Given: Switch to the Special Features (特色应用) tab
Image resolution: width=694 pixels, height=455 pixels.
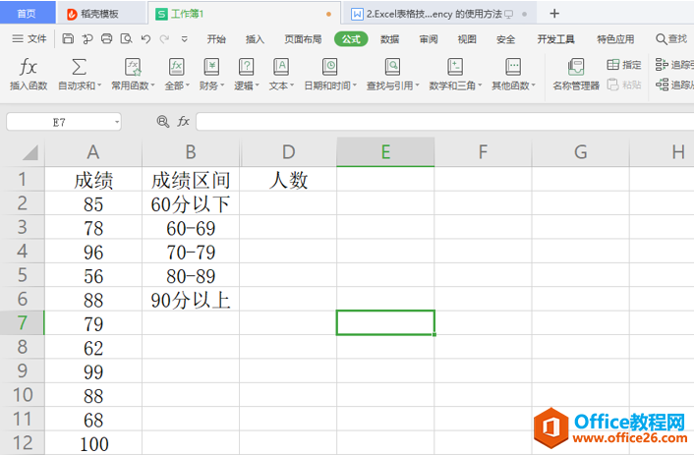Looking at the screenshot, I should tap(615, 39).
